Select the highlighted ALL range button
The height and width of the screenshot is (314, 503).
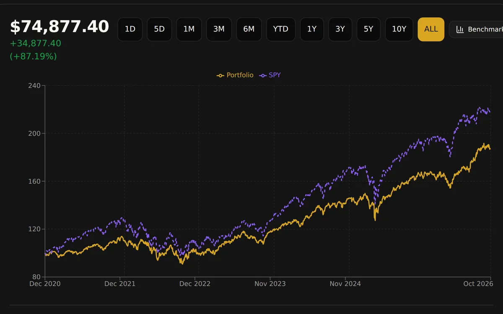click(431, 29)
